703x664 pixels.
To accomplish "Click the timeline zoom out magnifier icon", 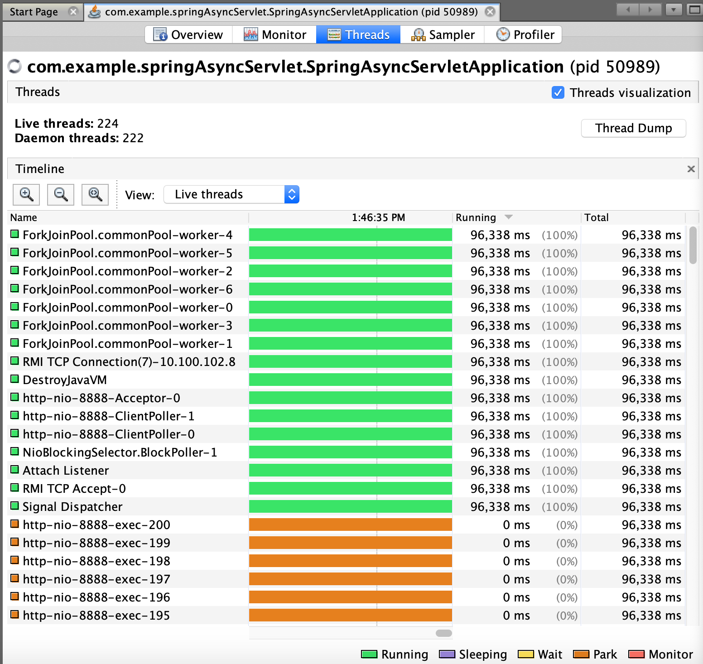I will (61, 195).
